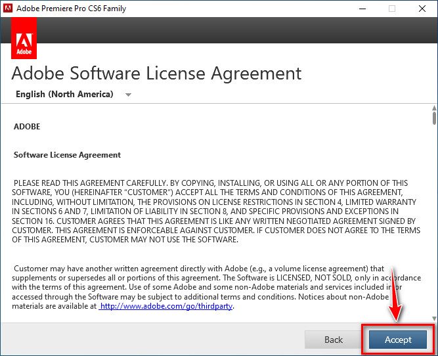Click the 'PLEASE READ THIS AGREEMENT CAREFULLY' paragraph

[x=216, y=211]
